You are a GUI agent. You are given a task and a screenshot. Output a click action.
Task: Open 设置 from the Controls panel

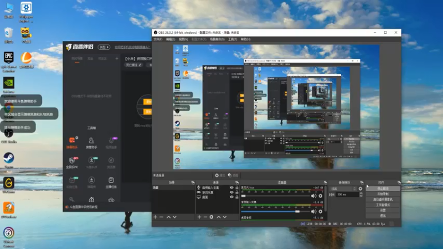(x=383, y=210)
